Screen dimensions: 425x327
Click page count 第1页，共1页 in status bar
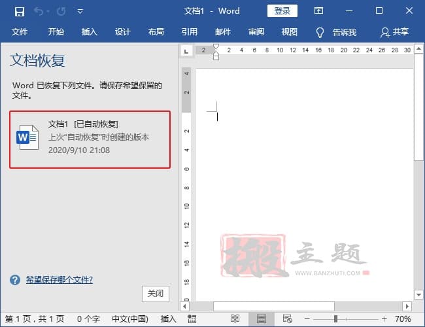point(35,319)
